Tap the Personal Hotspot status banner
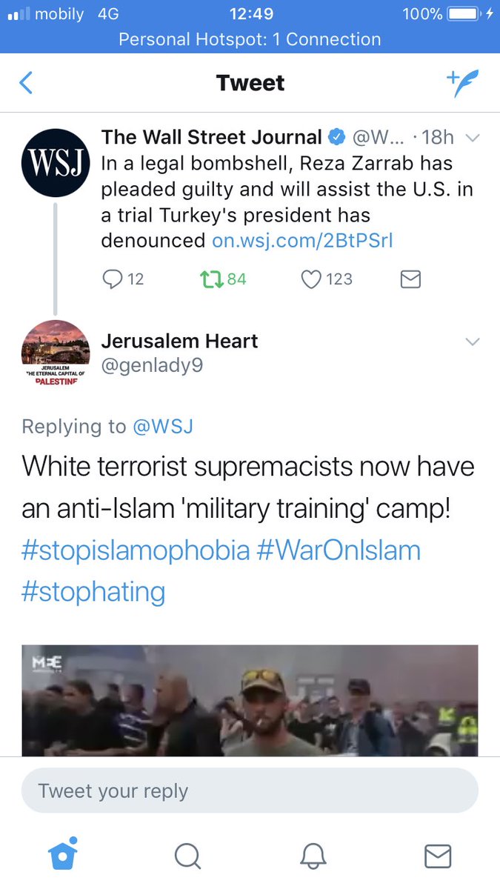 tap(250, 39)
